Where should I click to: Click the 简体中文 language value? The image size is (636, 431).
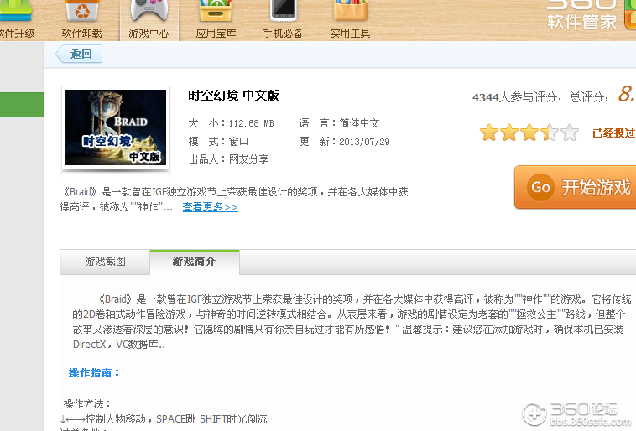(359, 123)
